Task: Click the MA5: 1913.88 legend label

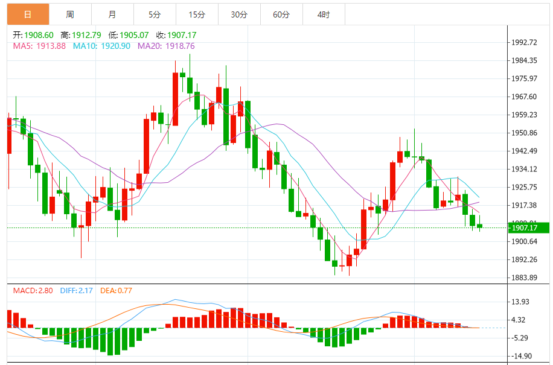Action: tap(39, 46)
